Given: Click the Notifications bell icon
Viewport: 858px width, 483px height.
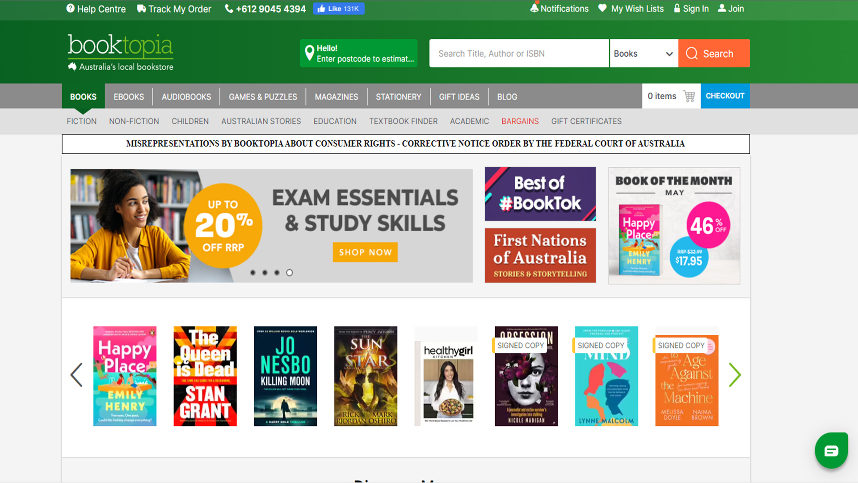Looking at the screenshot, I should point(534,8).
